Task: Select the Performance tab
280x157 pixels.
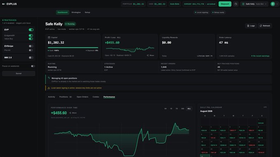Action: click(109, 97)
